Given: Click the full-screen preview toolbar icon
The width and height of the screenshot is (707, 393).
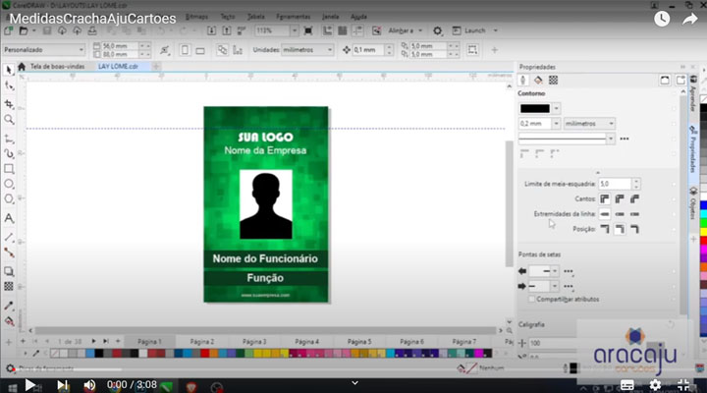Looking at the screenshot, I should tap(308, 30).
